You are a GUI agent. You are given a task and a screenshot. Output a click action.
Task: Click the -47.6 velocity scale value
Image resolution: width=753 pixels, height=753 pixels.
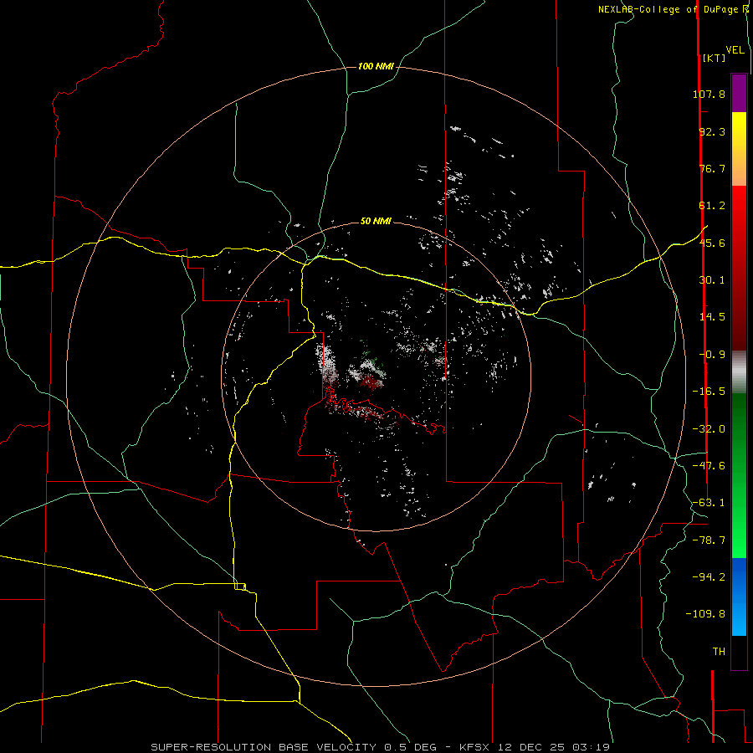tap(709, 466)
